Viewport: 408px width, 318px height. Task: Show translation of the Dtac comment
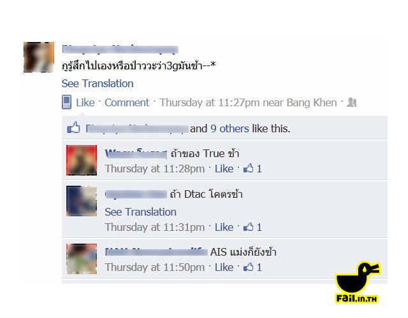[140, 212]
